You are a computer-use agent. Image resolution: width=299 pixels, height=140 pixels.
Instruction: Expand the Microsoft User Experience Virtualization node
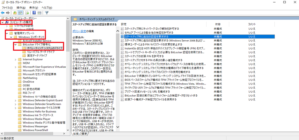(x=16, y=67)
